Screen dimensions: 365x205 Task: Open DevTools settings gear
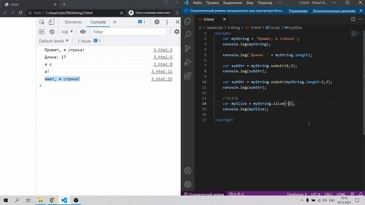(x=157, y=22)
